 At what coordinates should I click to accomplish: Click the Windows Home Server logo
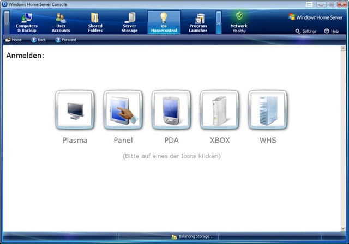315,17
